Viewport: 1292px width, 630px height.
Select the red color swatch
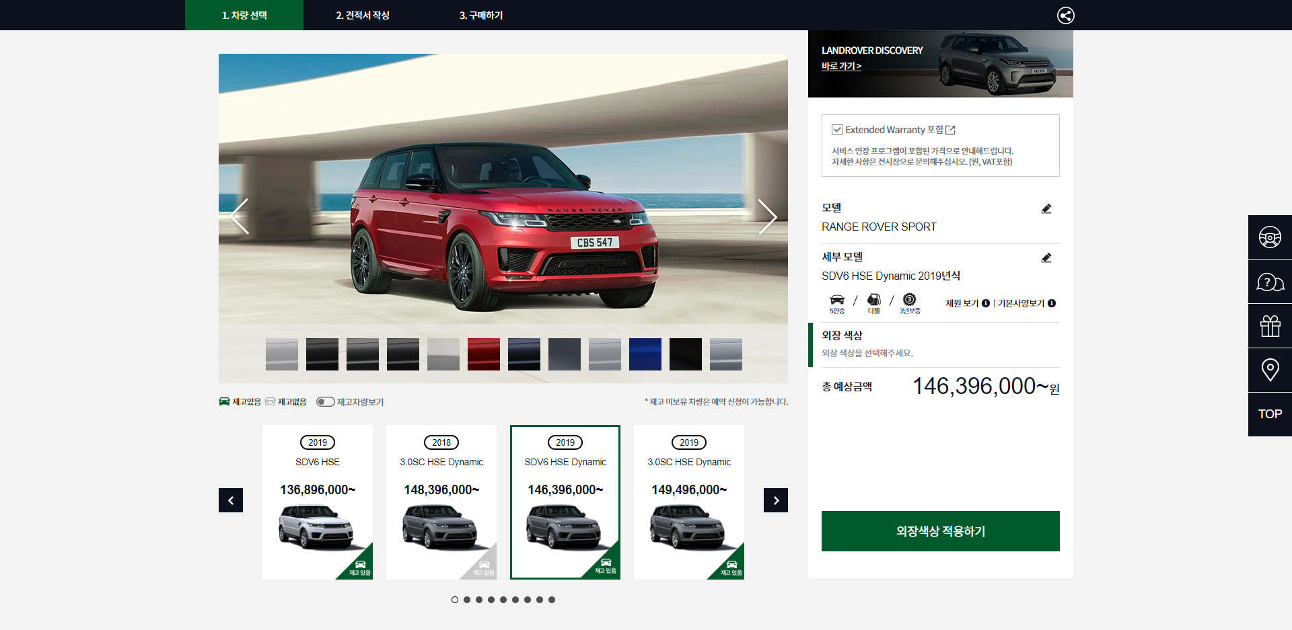click(484, 354)
